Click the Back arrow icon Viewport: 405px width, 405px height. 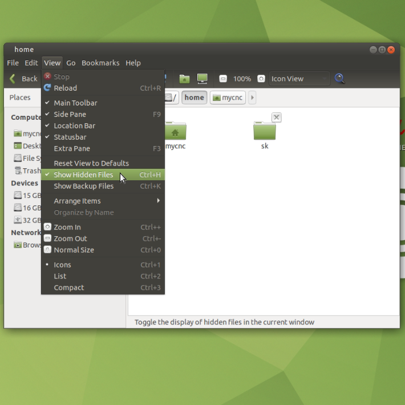pos(13,79)
